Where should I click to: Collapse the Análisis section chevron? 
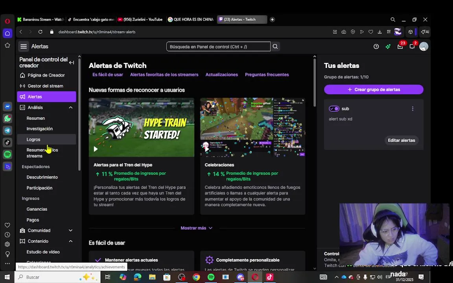(70, 107)
